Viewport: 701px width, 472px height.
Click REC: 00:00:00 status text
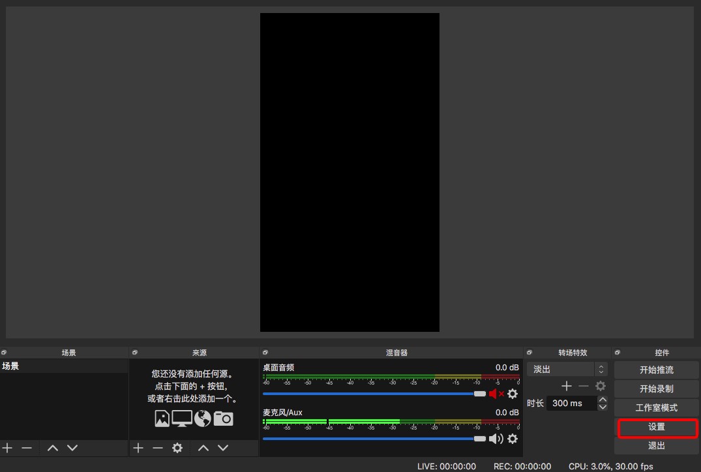coord(522,466)
